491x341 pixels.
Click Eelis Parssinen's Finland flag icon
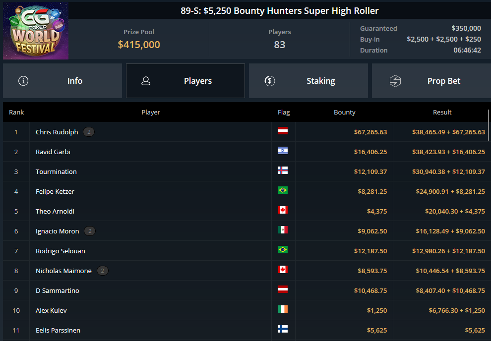point(283,329)
